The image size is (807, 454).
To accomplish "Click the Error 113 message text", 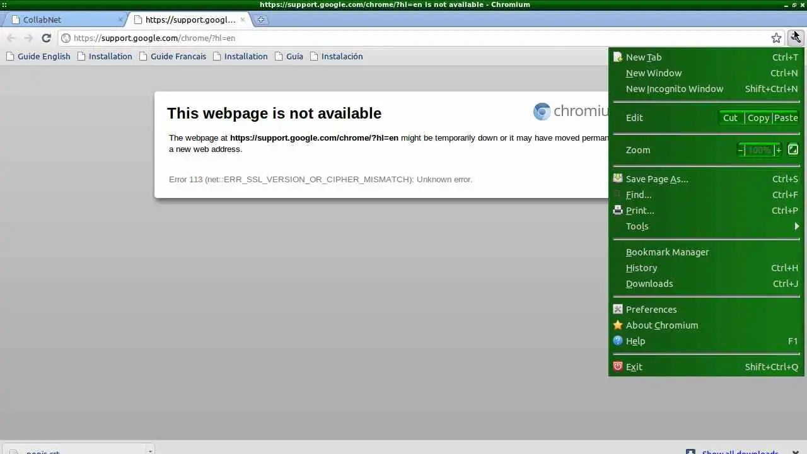I will [320, 180].
